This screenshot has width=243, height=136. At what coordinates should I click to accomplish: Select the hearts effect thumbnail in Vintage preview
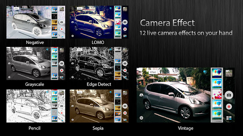click(217, 94)
